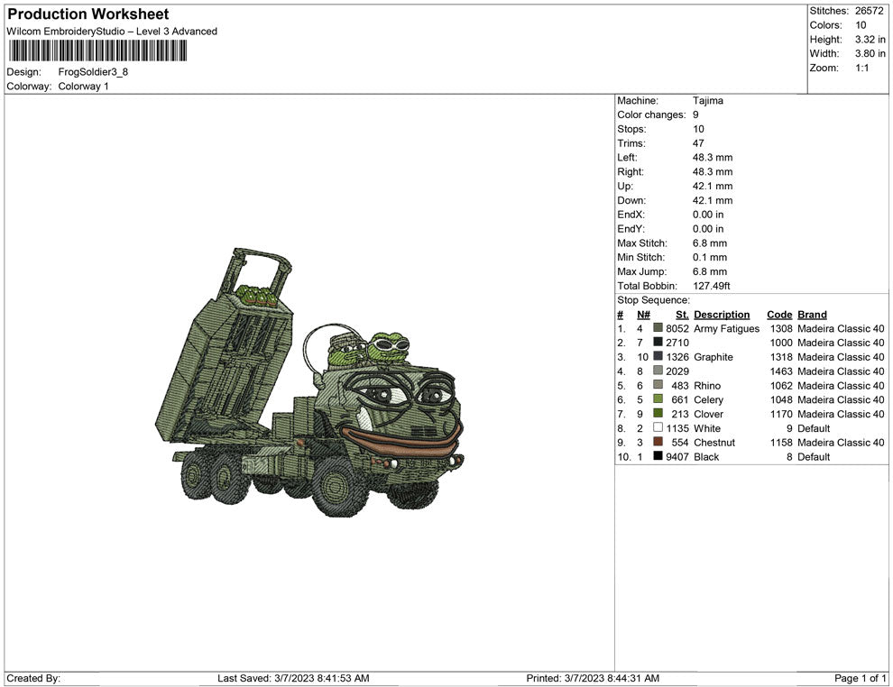Click the Production Worksheet title

(x=87, y=14)
